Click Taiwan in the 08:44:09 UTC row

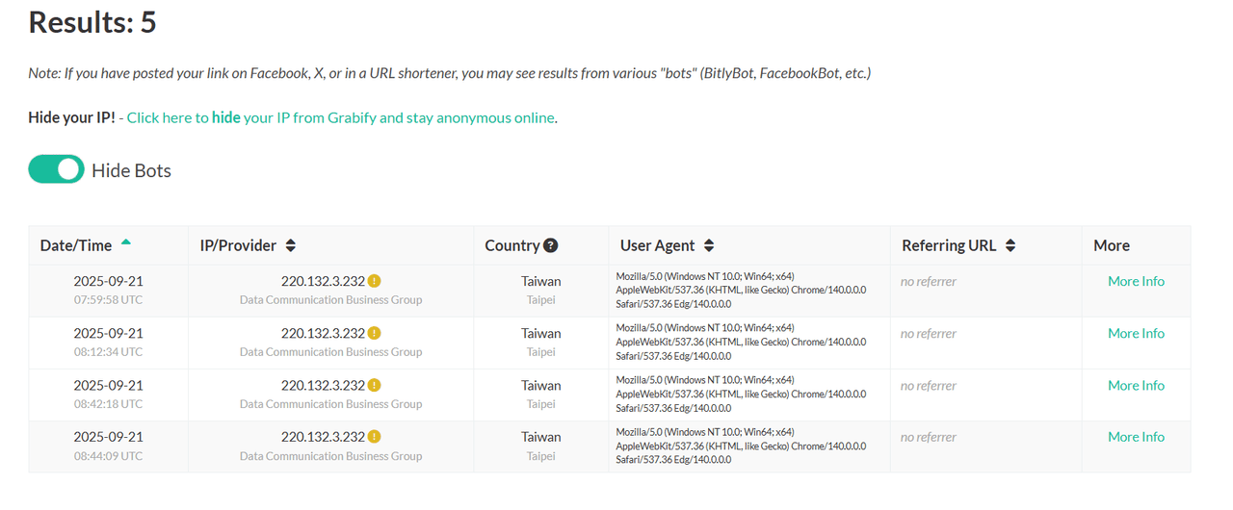pyautogui.click(x=541, y=436)
